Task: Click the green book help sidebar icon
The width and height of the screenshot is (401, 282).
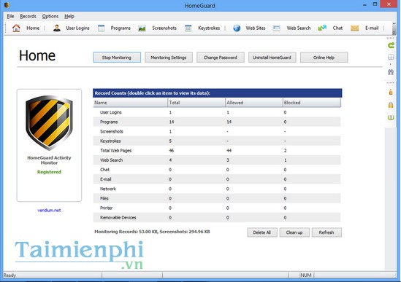Action: [391, 117]
